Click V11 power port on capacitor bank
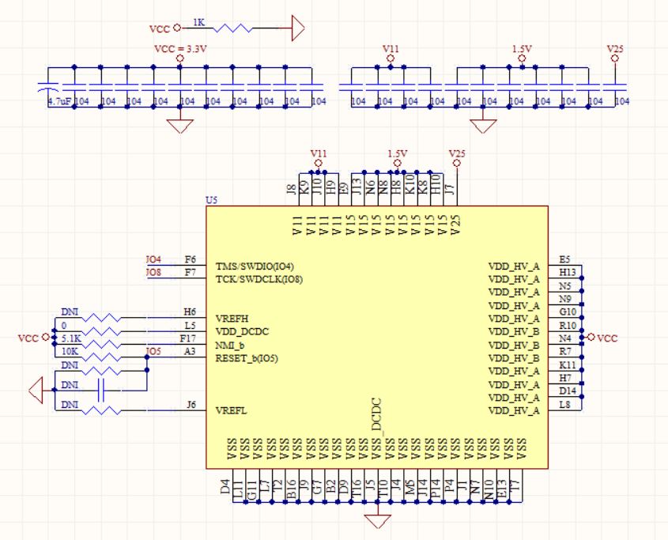This screenshot has width=668, height=540. click(x=391, y=54)
